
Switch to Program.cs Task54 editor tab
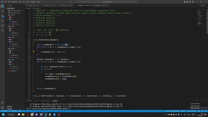click(x=33, y=6)
